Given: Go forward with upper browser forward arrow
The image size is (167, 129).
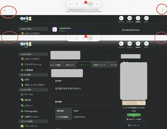Looking at the screenshot, I should (x=12, y=10).
